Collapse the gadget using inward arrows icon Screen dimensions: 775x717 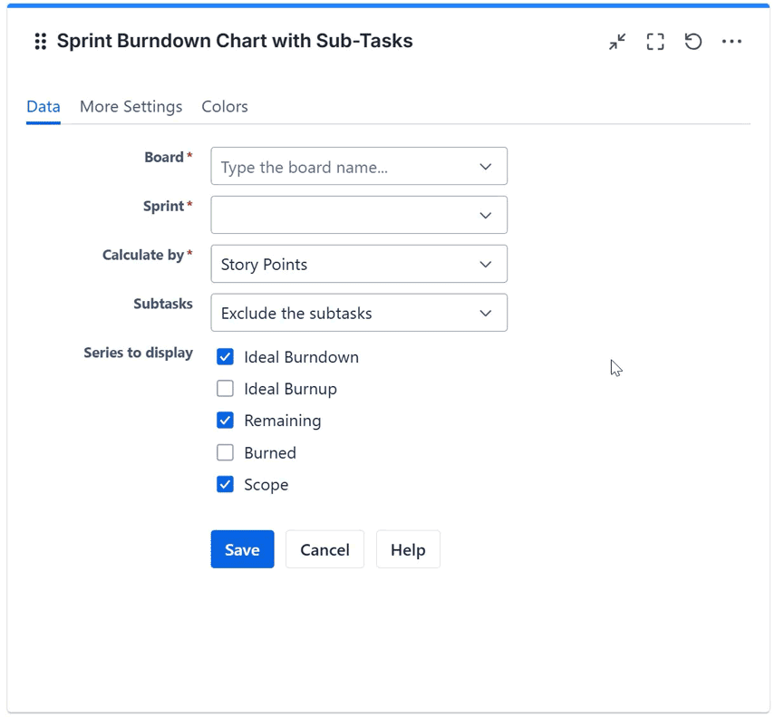(616, 42)
